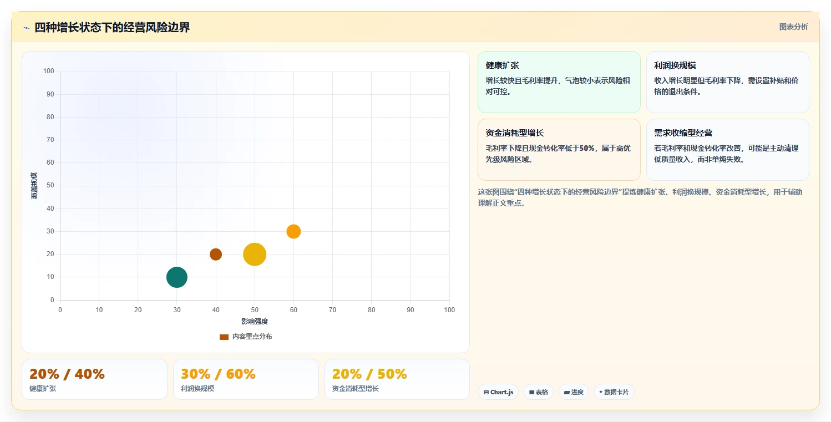This screenshot has height=422, width=831.
Task: Open the 资金消耗型增长 description card heading
Action: click(x=514, y=133)
